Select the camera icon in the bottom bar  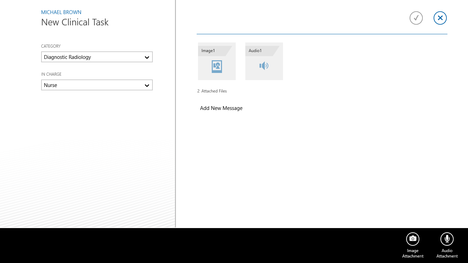(x=412, y=239)
